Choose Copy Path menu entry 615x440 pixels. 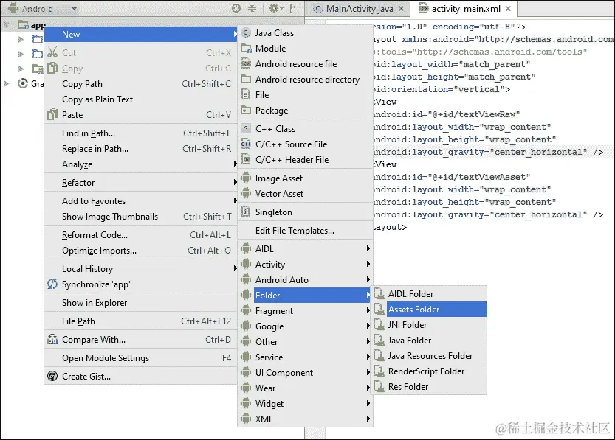coord(141,84)
